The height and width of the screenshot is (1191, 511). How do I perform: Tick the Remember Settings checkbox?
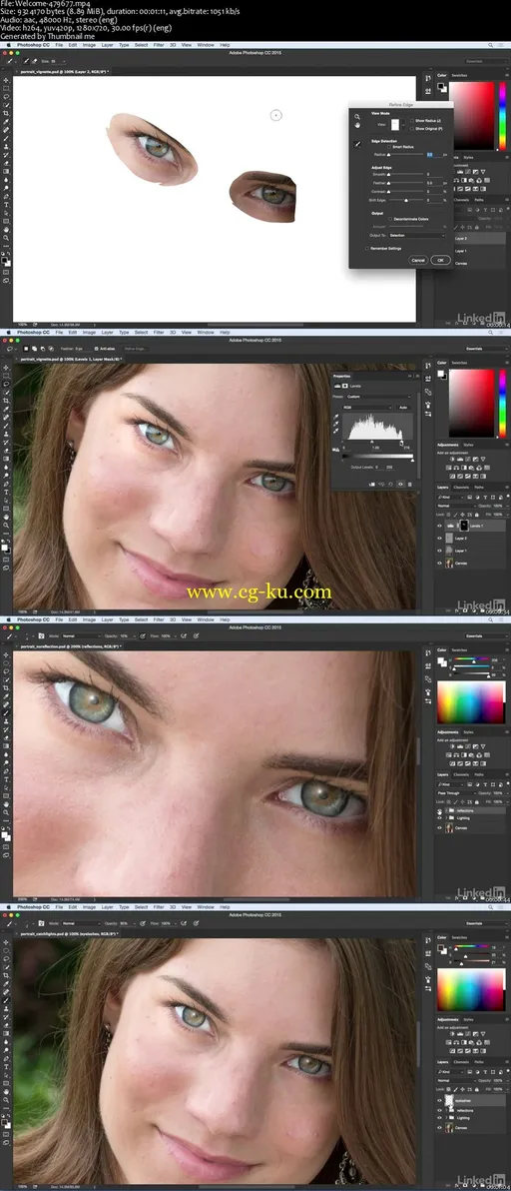pos(366,249)
